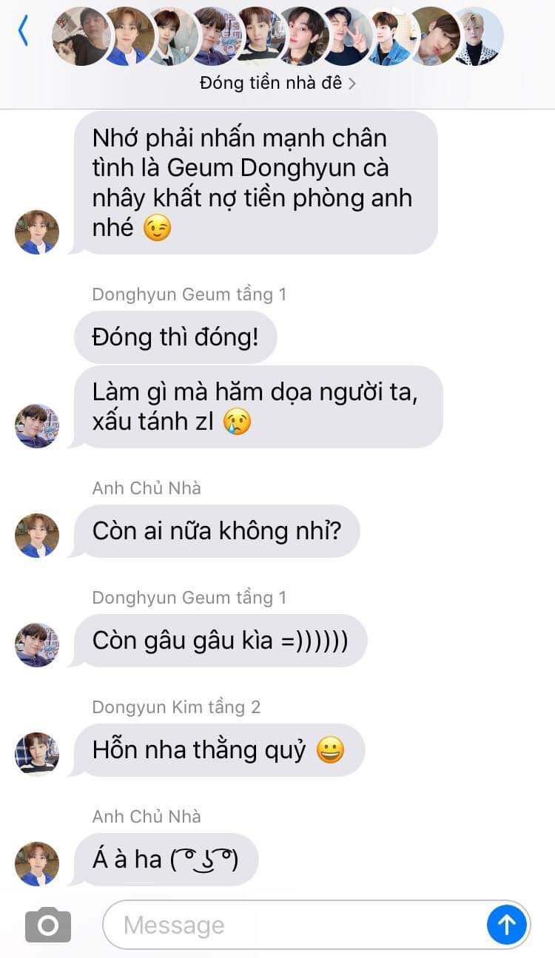Open the camera icon beside message field
The height and width of the screenshot is (958, 555).
pyautogui.click(x=48, y=925)
